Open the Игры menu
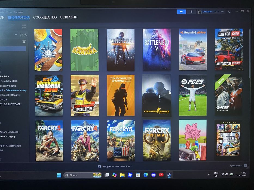Image resolution: width=254 pixels, height=190 pixels. 9,12
